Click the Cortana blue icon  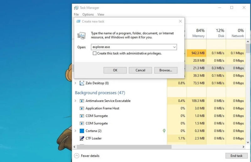pyautogui.click(x=82, y=131)
